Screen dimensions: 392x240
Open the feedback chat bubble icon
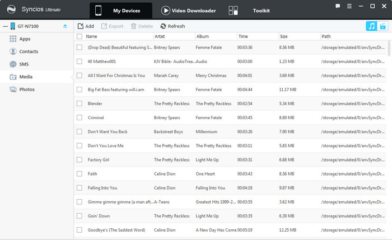338,6
